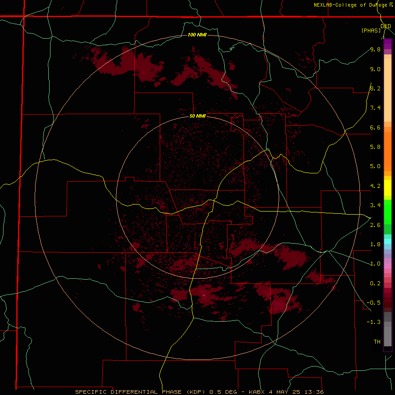Screen dimensions: 395x395
Task: Click the [PHAS] legend heading
Action: 371,30
